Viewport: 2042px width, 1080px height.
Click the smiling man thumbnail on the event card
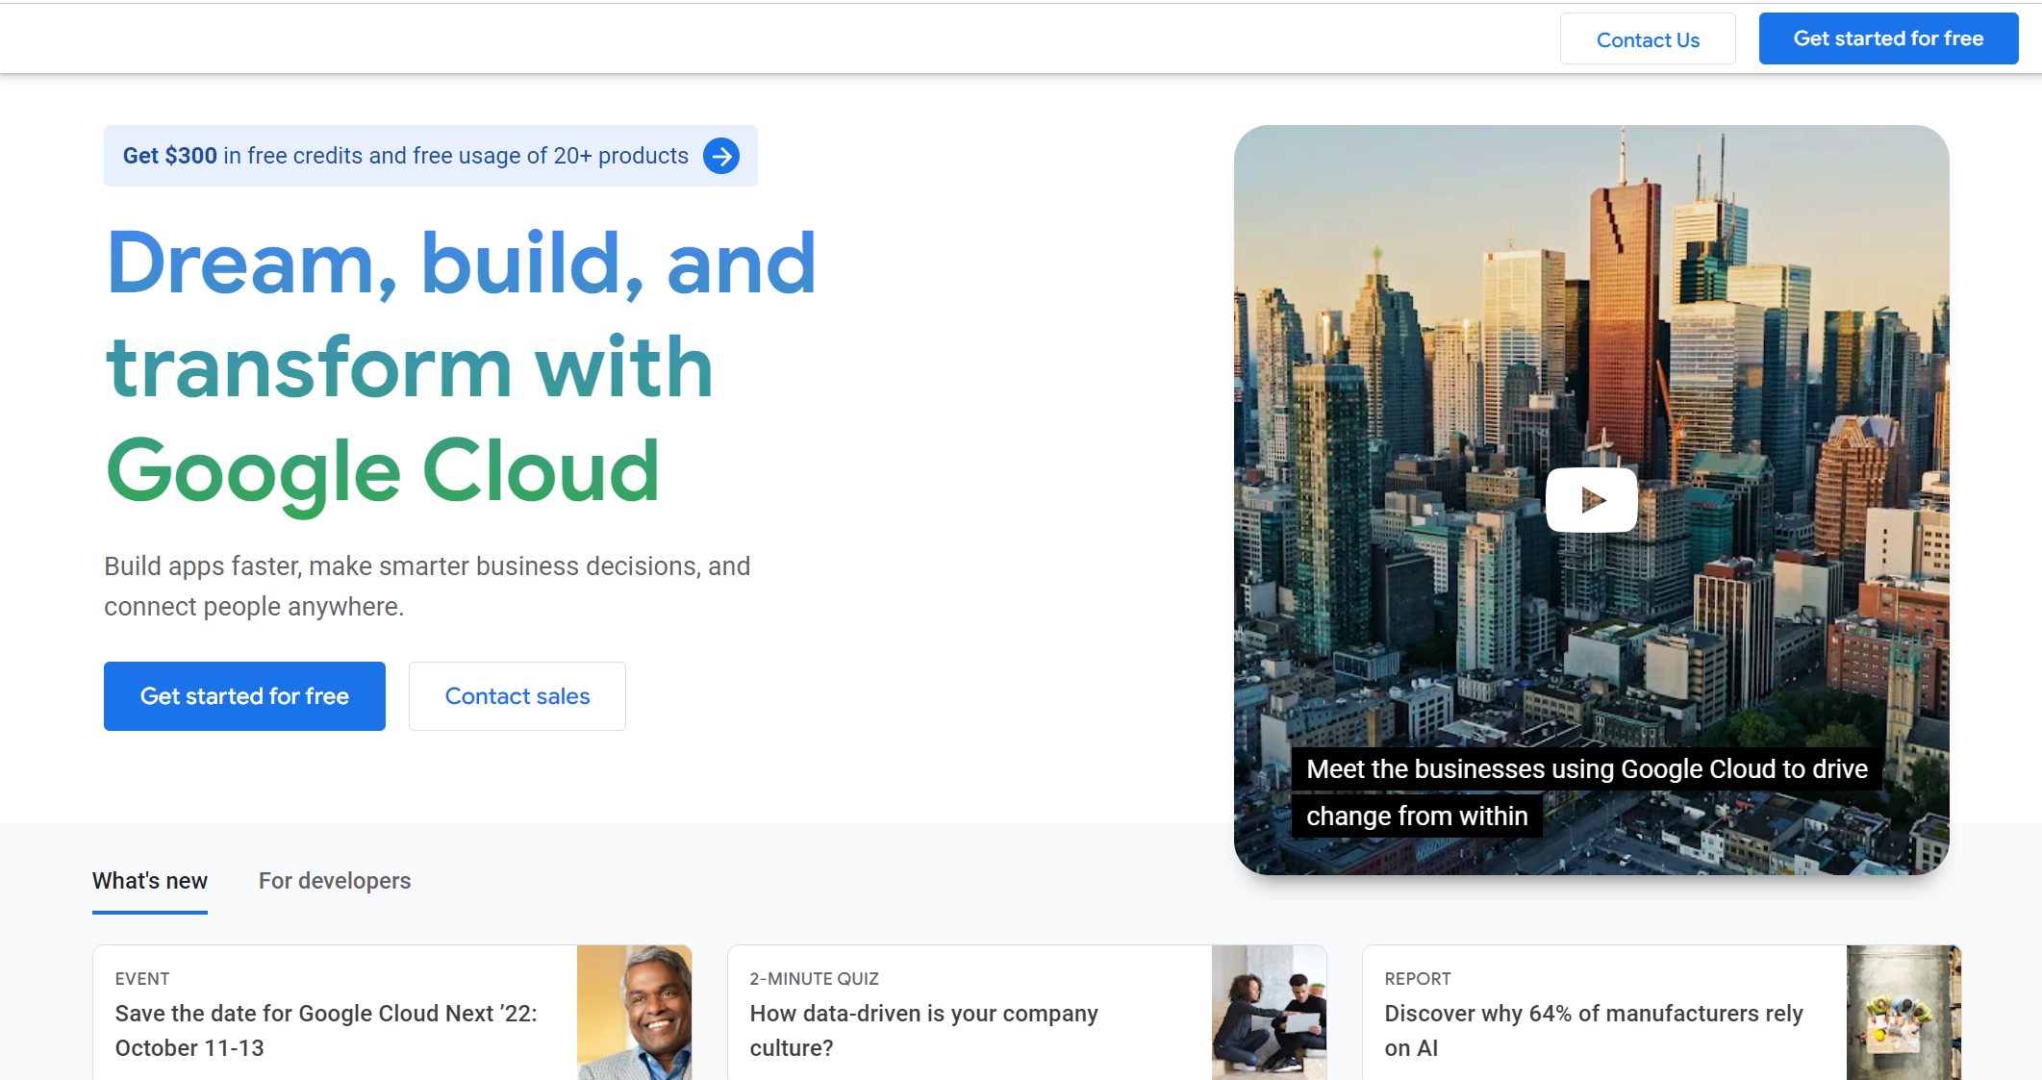click(x=635, y=1013)
